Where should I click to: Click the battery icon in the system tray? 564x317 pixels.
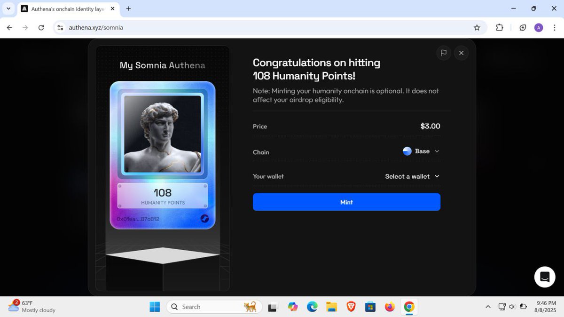(523, 307)
